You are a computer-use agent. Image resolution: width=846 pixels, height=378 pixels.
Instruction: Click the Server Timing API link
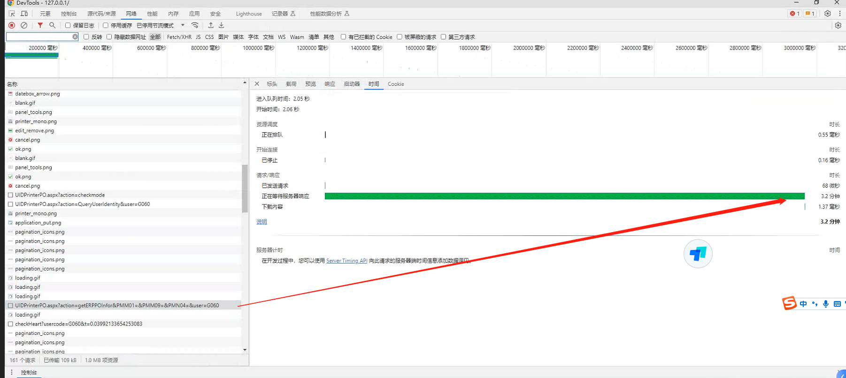[x=346, y=261]
